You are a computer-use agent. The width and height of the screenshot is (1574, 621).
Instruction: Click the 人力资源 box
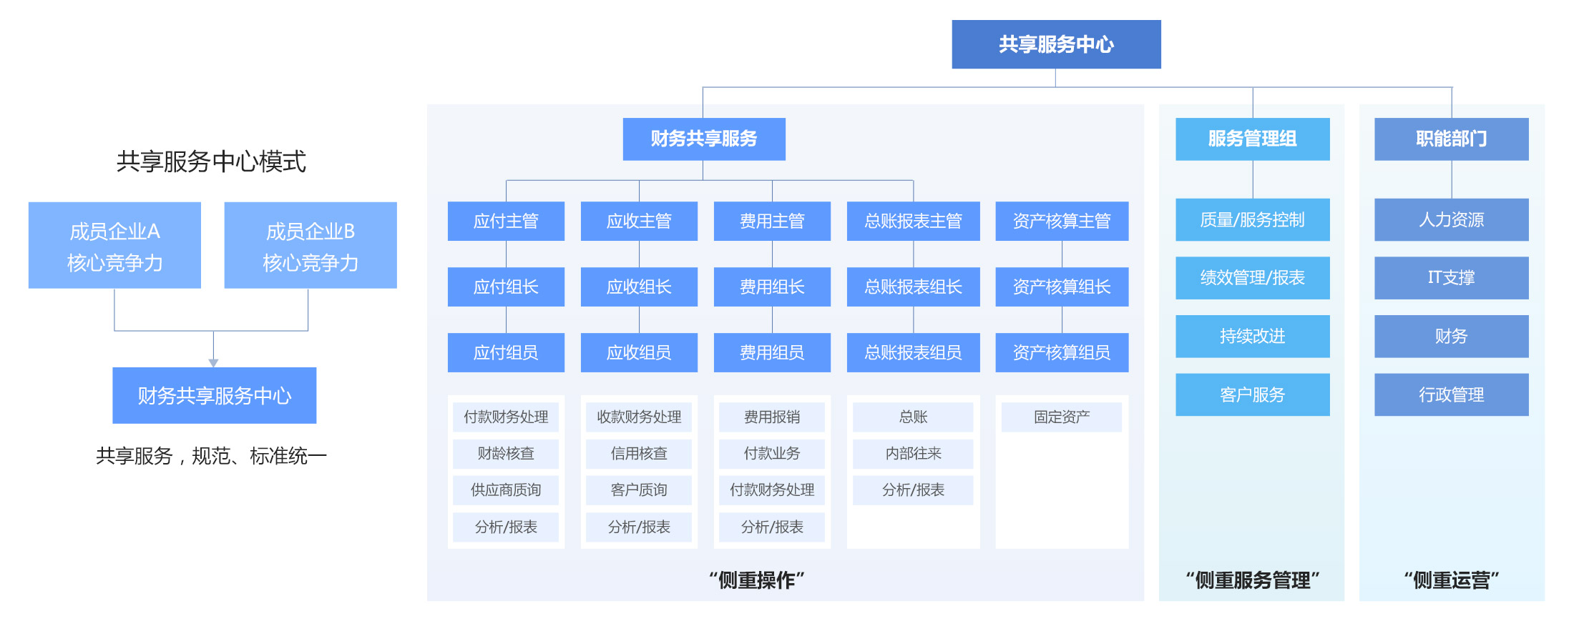pos(1451,219)
